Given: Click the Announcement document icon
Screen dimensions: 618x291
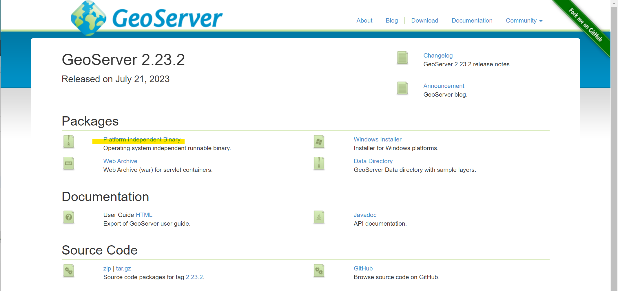Looking at the screenshot, I should pos(402,88).
